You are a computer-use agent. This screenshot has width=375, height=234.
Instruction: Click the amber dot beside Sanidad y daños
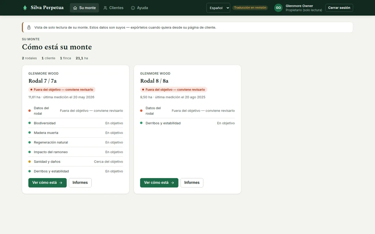click(x=29, y=162)
